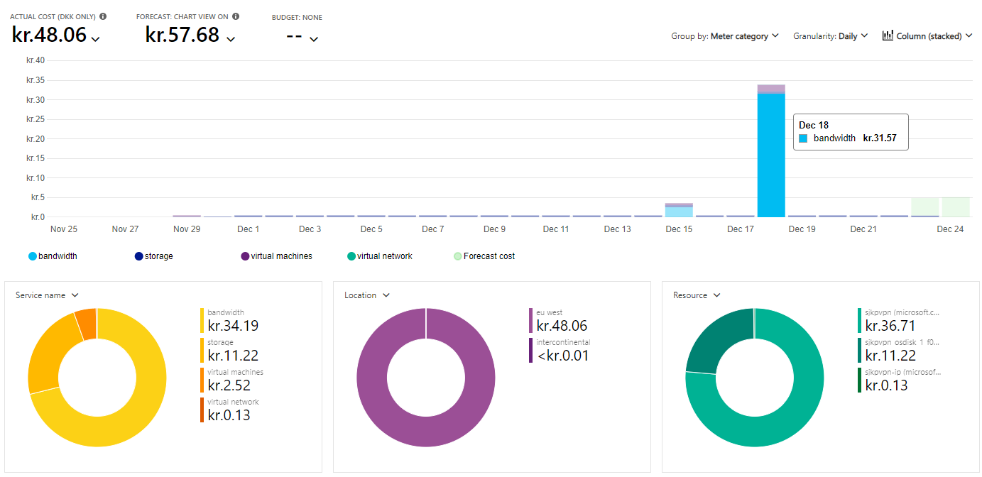Open Group by Meter category dropdown
Image resolution: width=982 pixels, height=477 pixels.
coord(725,36)
